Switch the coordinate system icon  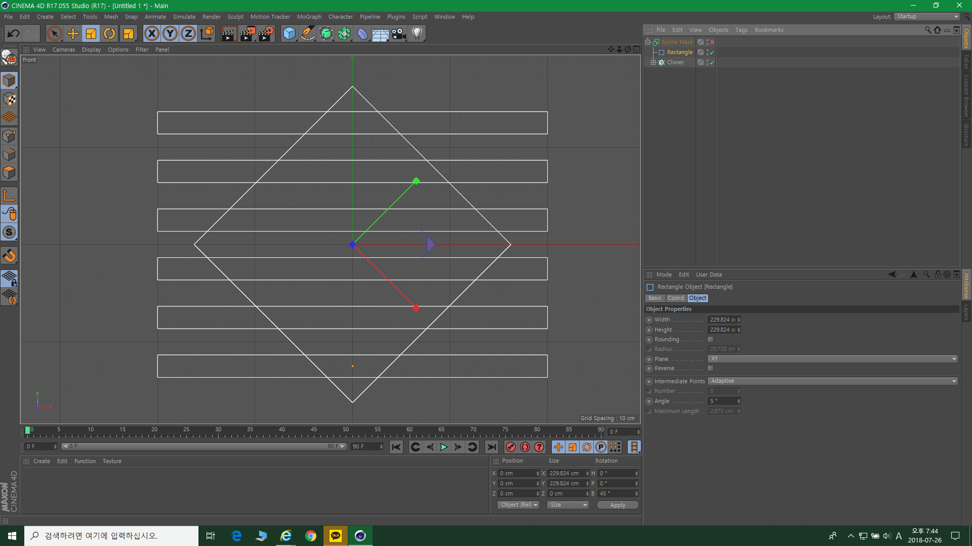pyautogui.click(x=207, y=34)
